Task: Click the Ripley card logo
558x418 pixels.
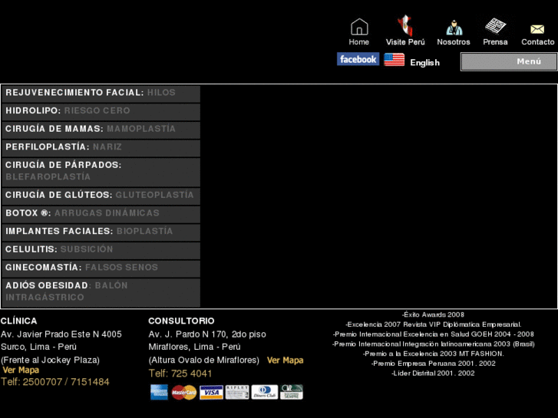Action: (x=237, y=392)
